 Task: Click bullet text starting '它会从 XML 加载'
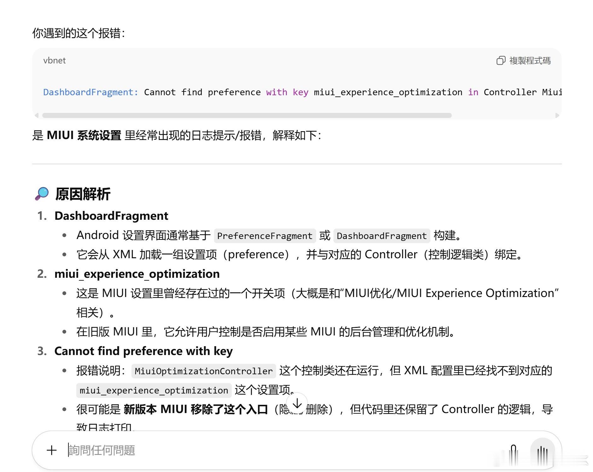(x=299, y=254)
